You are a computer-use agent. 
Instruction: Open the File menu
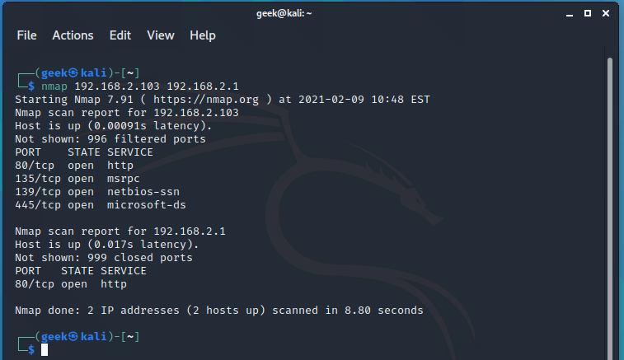point(26,35)
